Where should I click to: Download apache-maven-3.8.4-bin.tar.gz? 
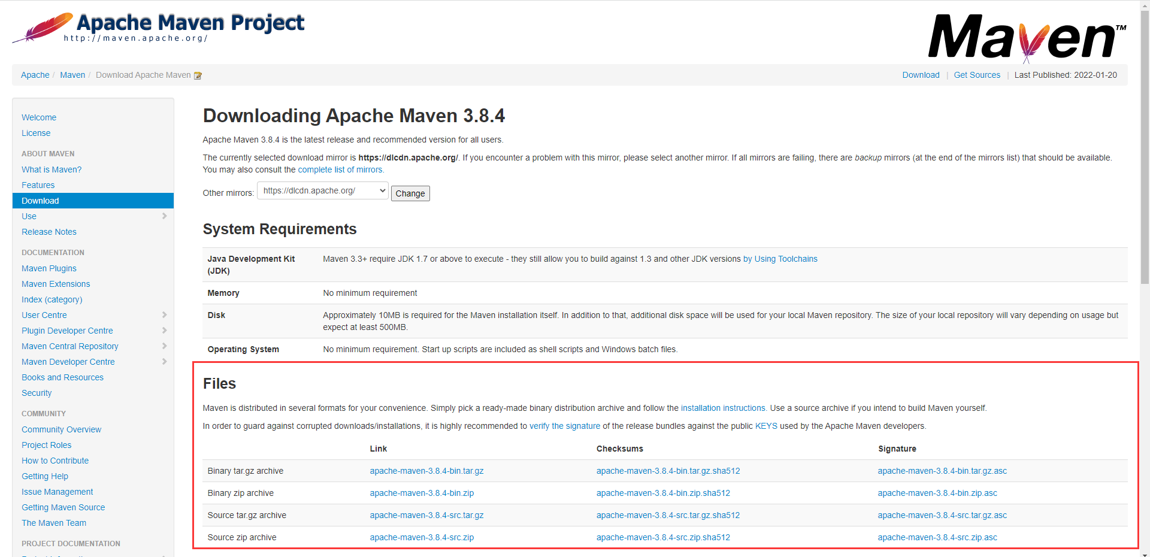426,471
